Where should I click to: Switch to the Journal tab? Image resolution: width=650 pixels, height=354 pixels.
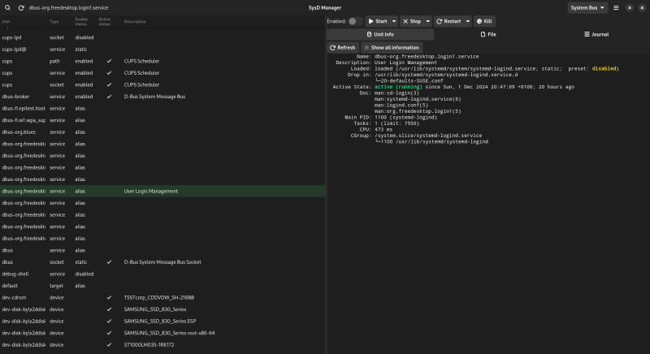coord(596,34)
